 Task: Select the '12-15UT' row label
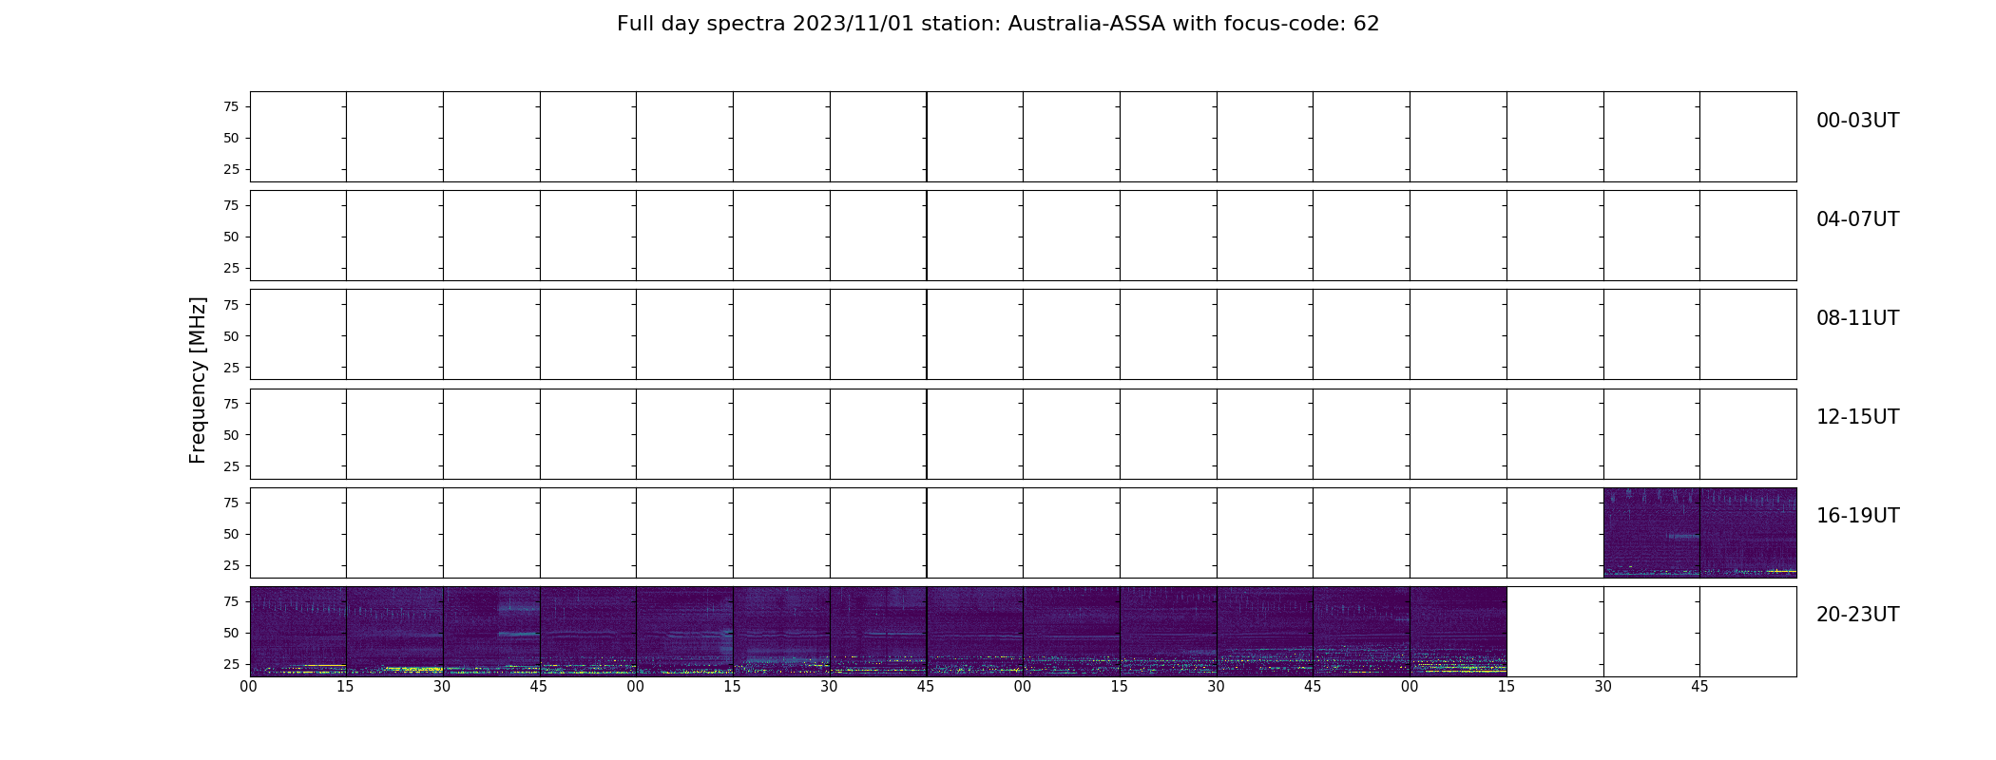click(1857, 417)
